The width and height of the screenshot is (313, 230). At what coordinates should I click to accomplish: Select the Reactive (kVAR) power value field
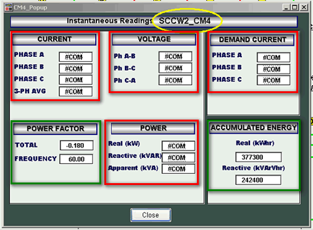point(178,157)
